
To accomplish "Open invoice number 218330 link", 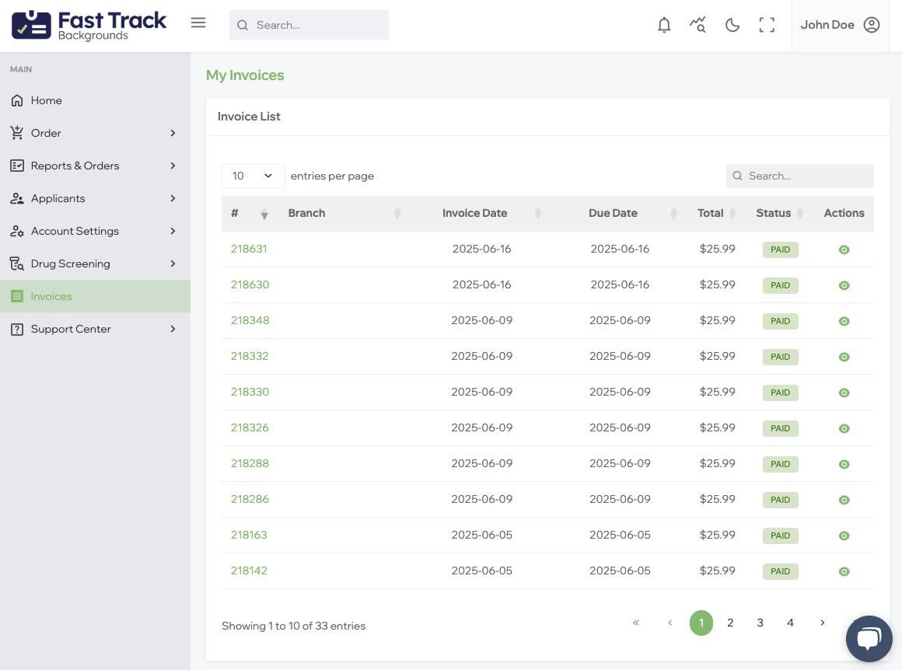I will pos(250,392).
